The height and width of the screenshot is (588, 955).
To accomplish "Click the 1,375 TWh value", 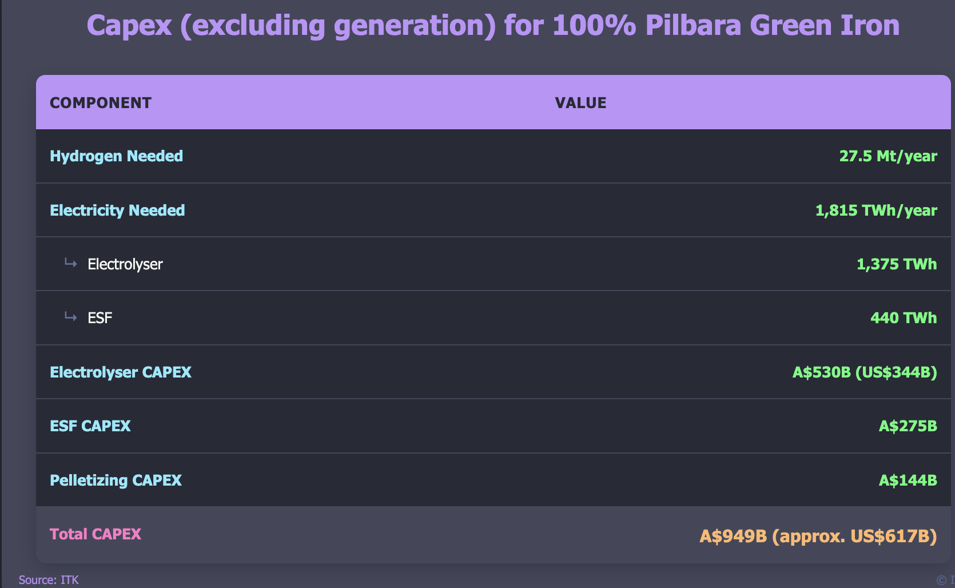I will pos(896,264).
